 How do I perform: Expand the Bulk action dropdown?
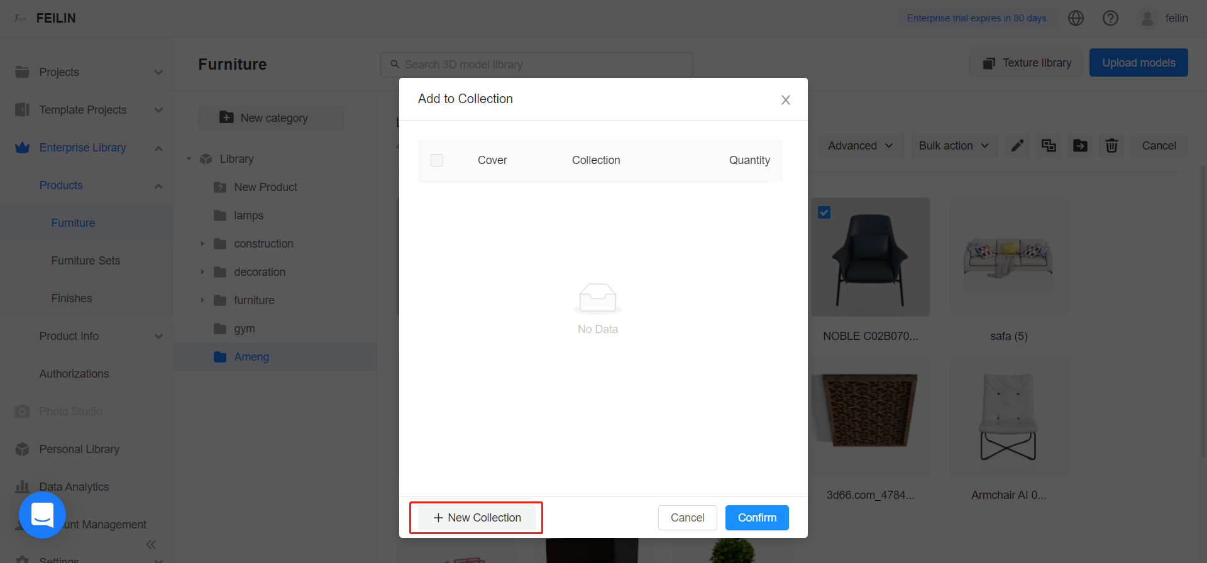tap(954, 146)
